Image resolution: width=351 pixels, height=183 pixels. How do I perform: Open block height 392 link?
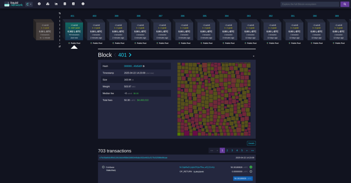point(271,16)
